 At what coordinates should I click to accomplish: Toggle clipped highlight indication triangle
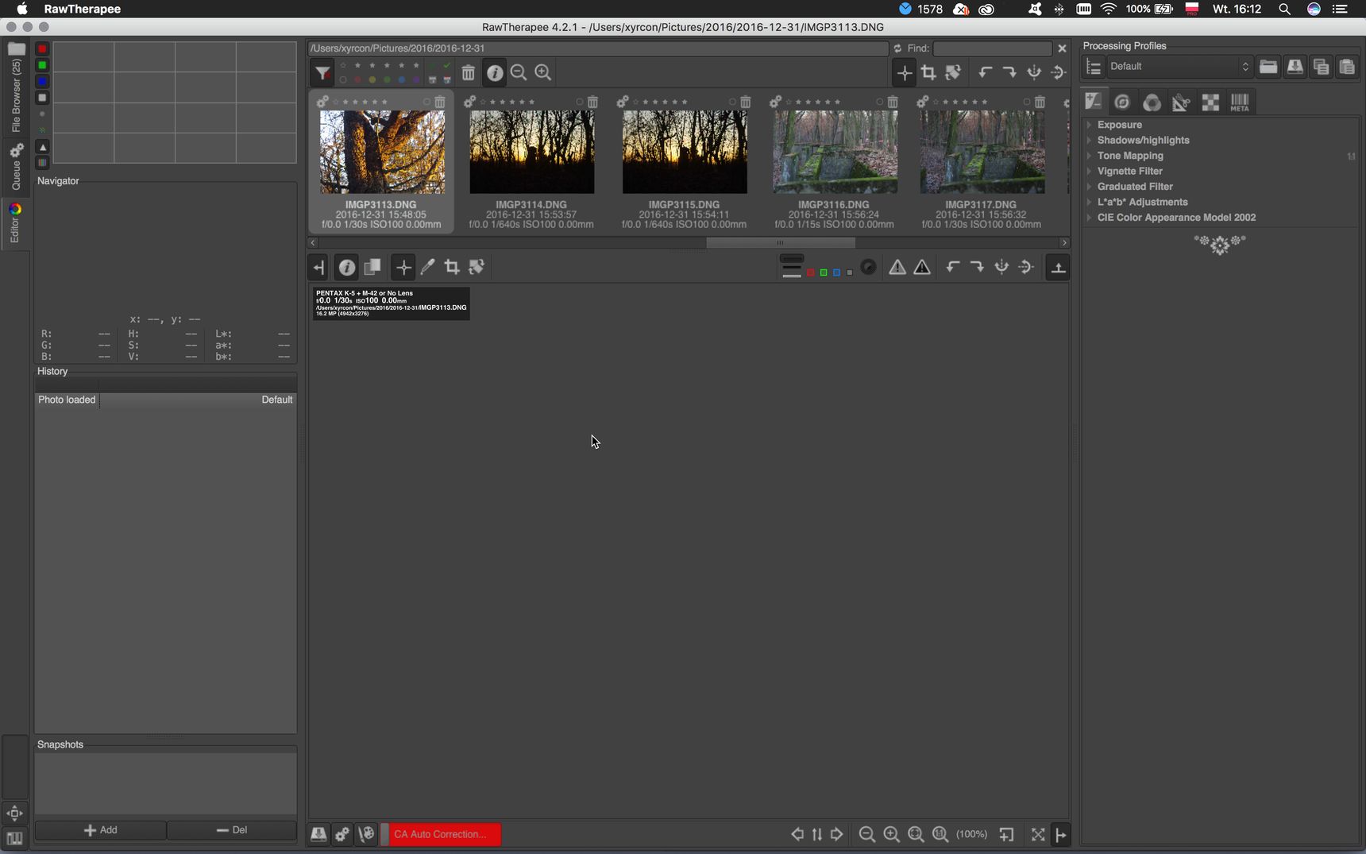922,268
